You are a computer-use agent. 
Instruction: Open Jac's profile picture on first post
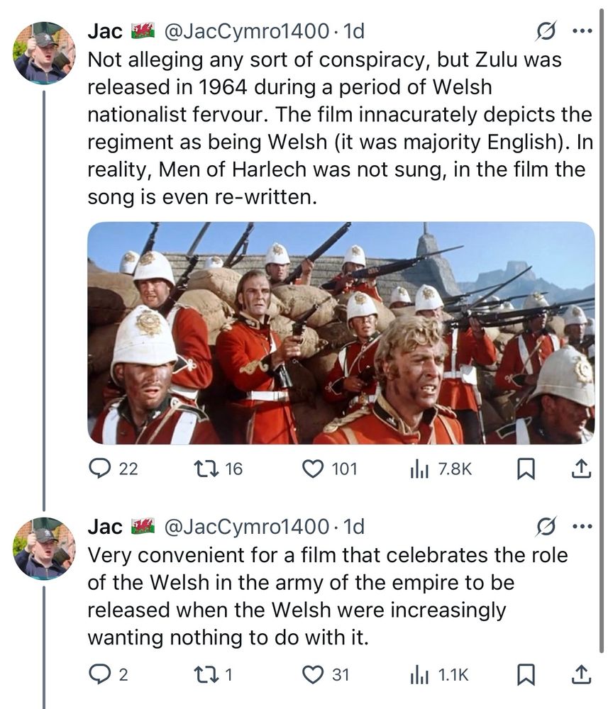[x=44, y=53]
